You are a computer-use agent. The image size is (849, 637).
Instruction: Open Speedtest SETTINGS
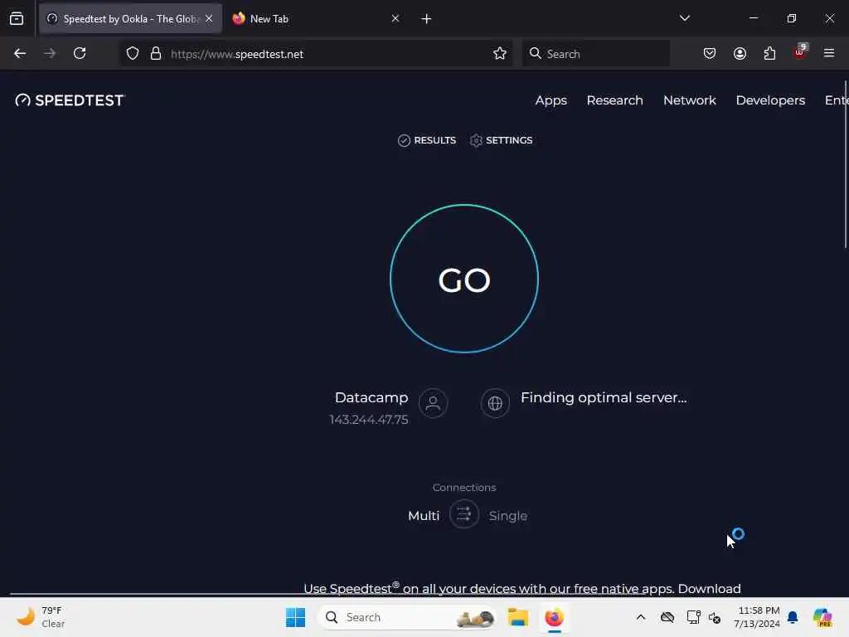[x=501, y=140]
